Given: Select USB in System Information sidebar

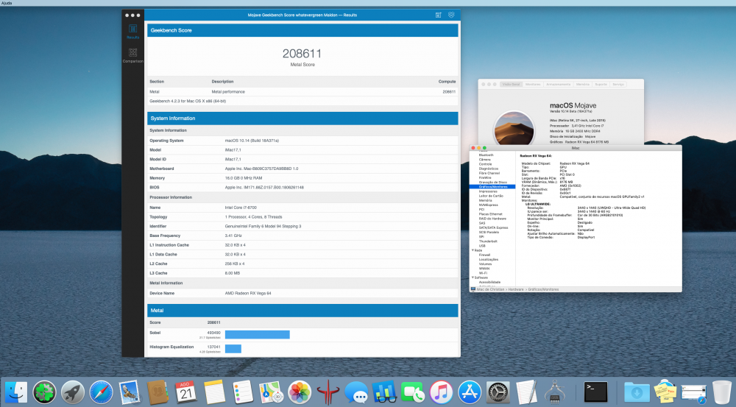Looking at the screenshot, I should [x=482, y=246].
